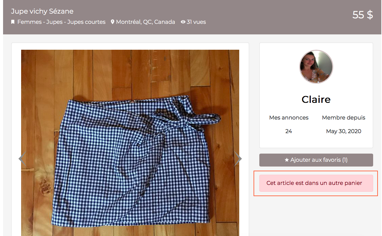
Task: Click the 55 $ price
Action: point(363,15)
